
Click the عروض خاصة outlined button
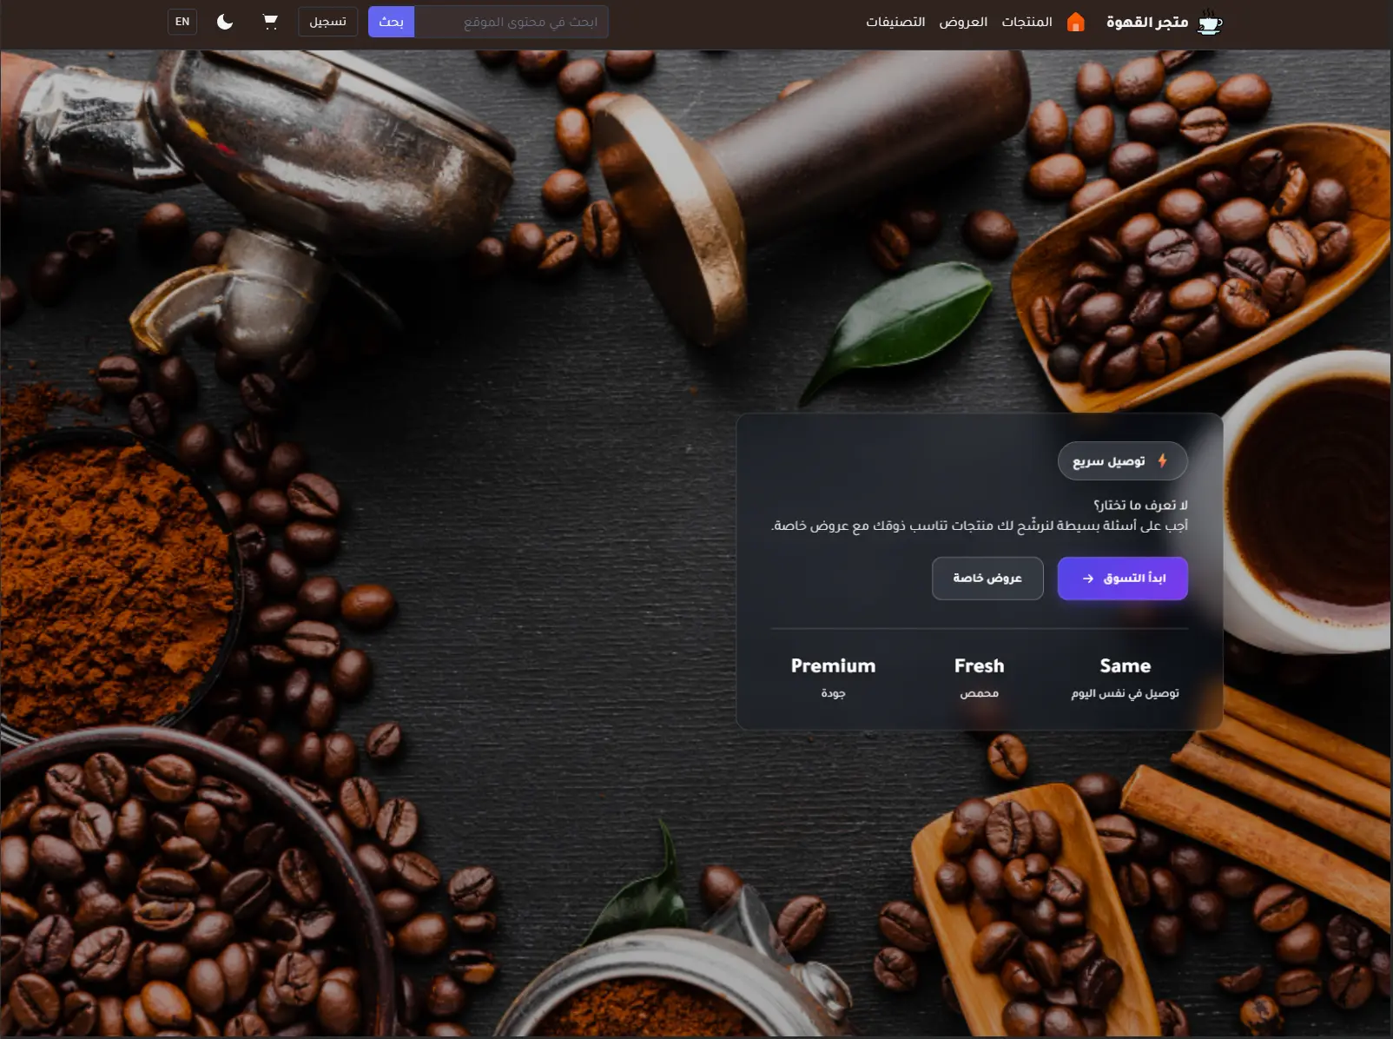tap(987, 579)
